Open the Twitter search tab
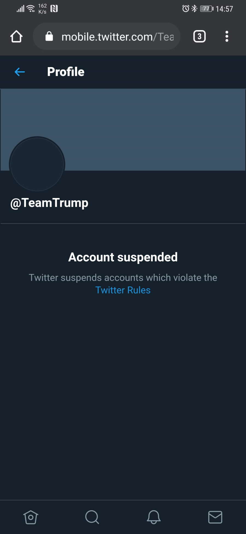Viewport: 246px width, 534px height. 92,517
